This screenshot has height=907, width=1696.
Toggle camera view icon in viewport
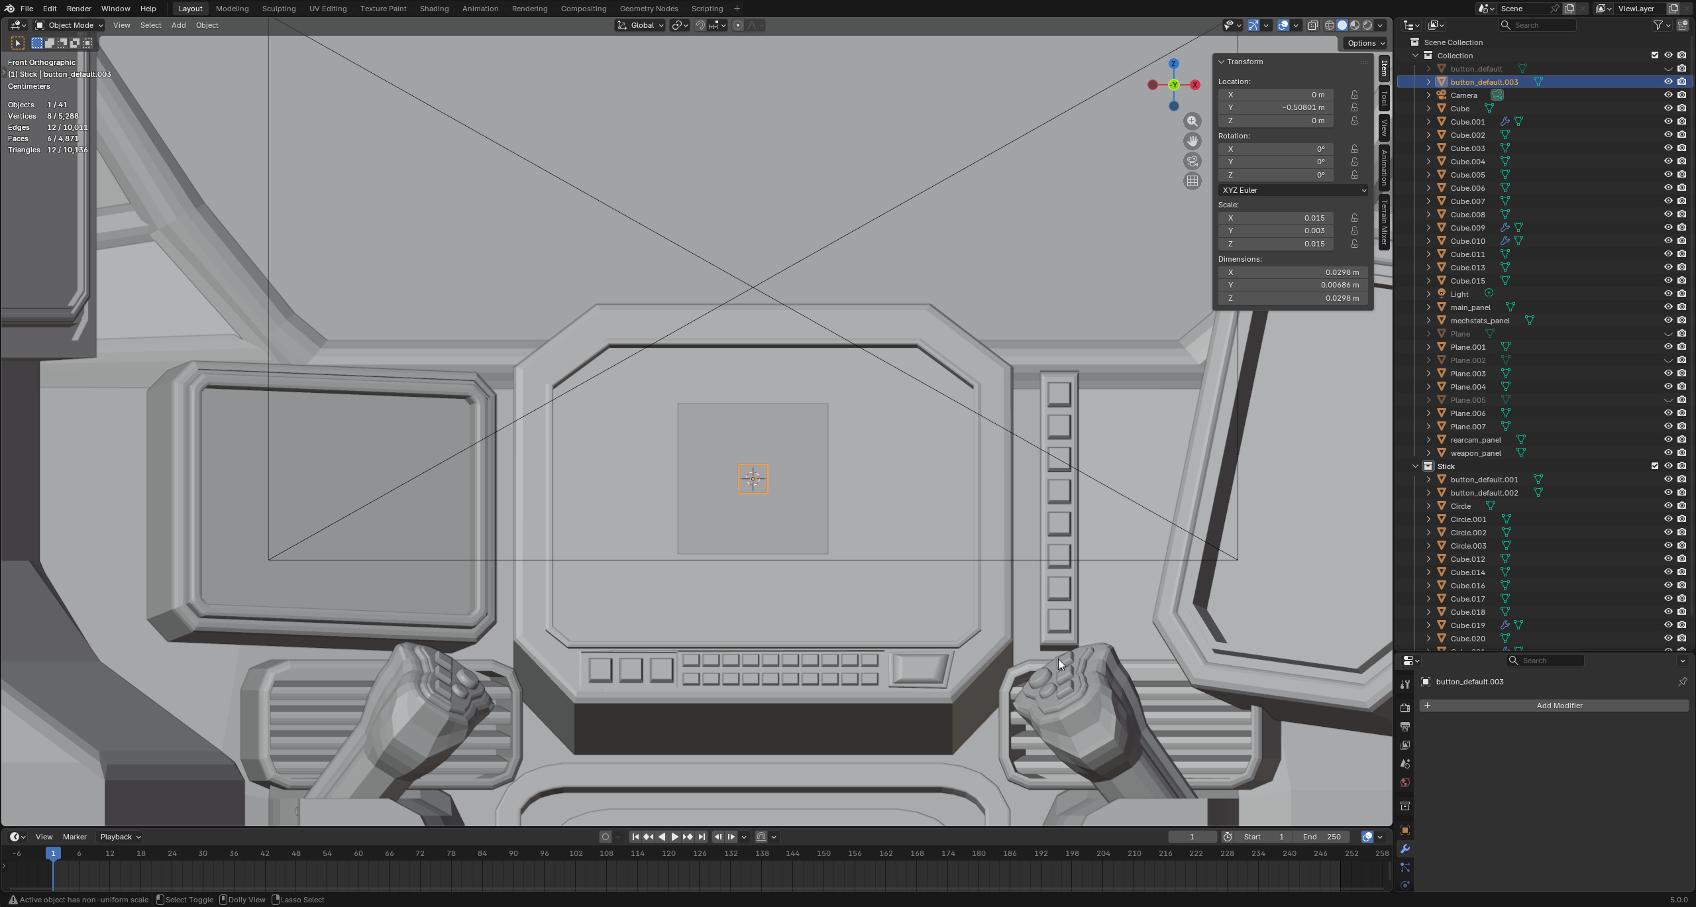[x=1192, y=161]
